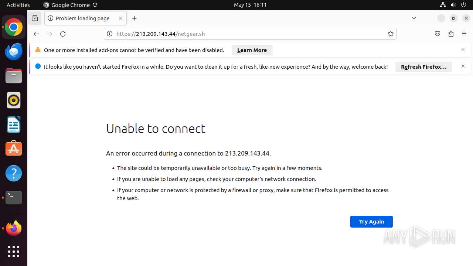Open Google Chrome from the dock

click(x=14, y=27)
